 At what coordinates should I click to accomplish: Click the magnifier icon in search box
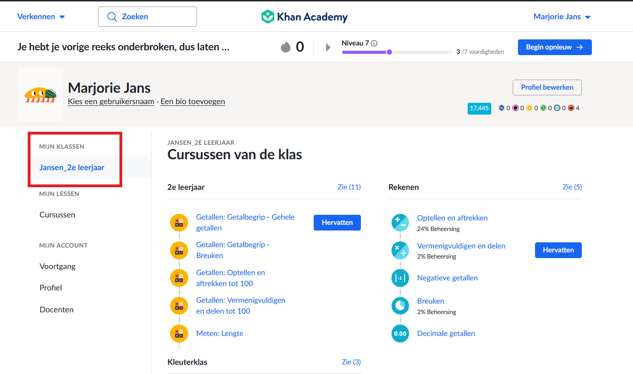[112, 17]
